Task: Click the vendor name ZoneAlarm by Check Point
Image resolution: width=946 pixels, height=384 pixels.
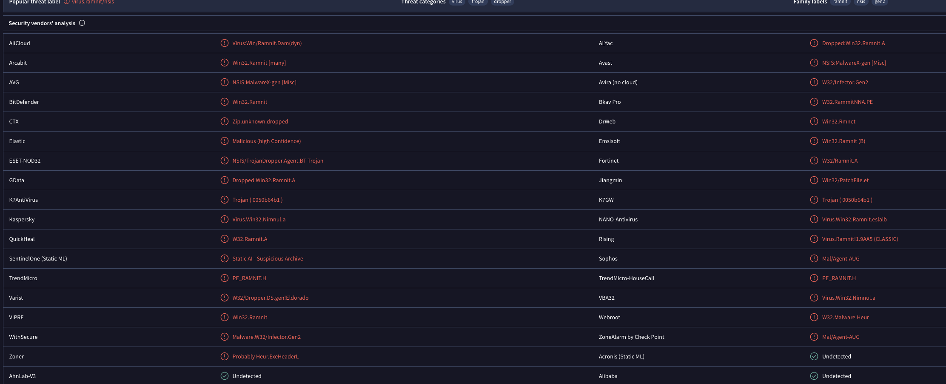Action: tap(631, 337)
